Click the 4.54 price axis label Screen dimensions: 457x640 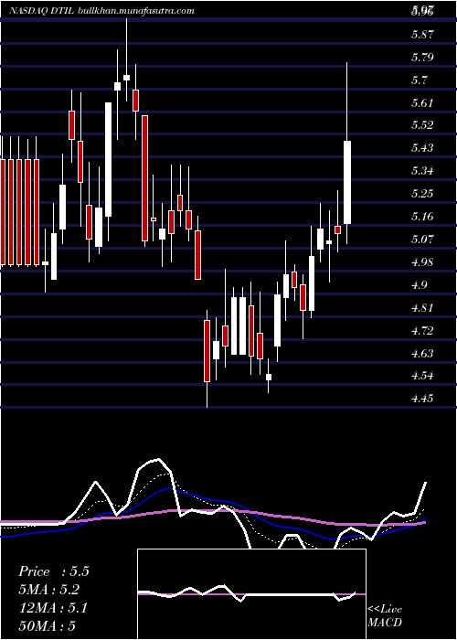[422, 376]
